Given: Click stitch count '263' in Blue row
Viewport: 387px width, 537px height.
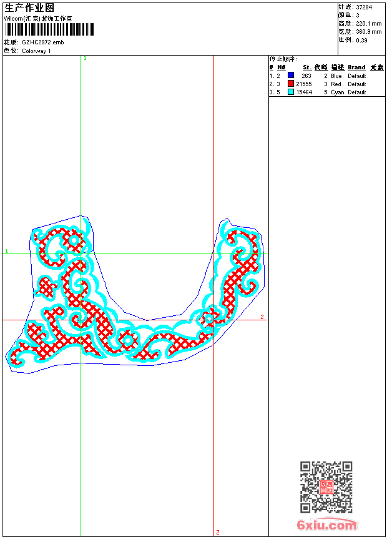Looking at the screenshot, I should click(306, 76).
